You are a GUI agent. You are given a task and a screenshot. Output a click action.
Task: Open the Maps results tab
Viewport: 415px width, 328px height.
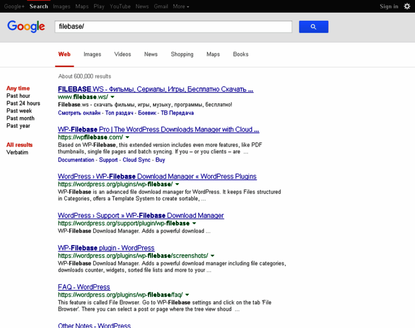[x=213, y=54]
